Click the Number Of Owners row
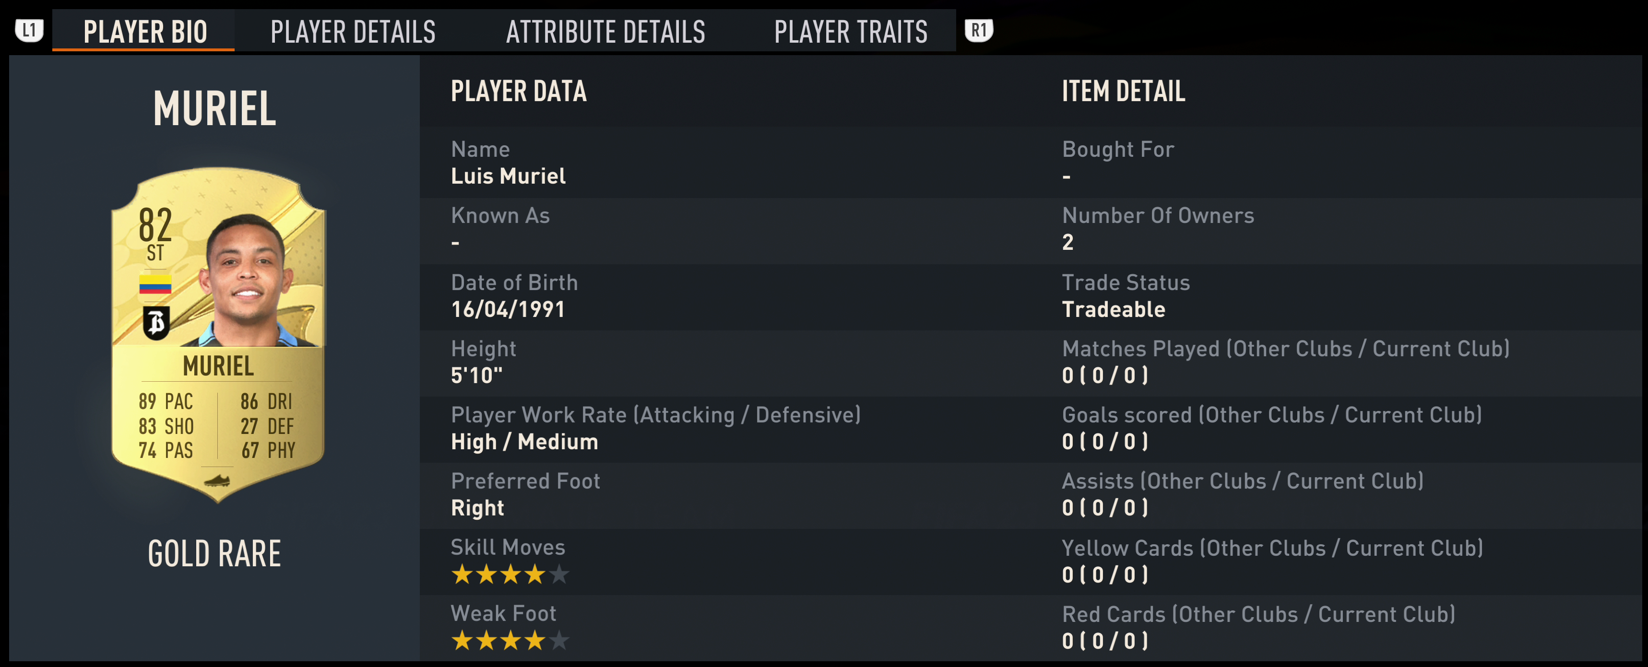 point(1157,229)
